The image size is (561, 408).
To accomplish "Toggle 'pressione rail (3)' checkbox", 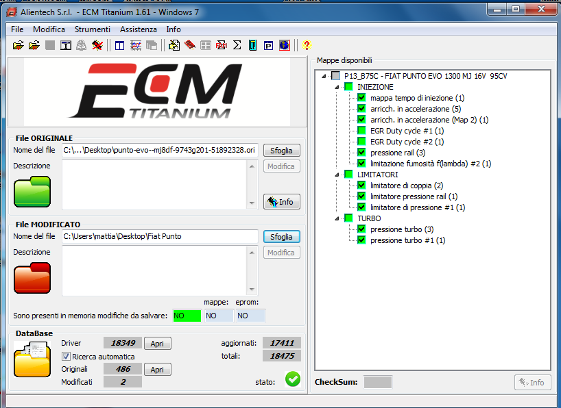I will [361, 152].
